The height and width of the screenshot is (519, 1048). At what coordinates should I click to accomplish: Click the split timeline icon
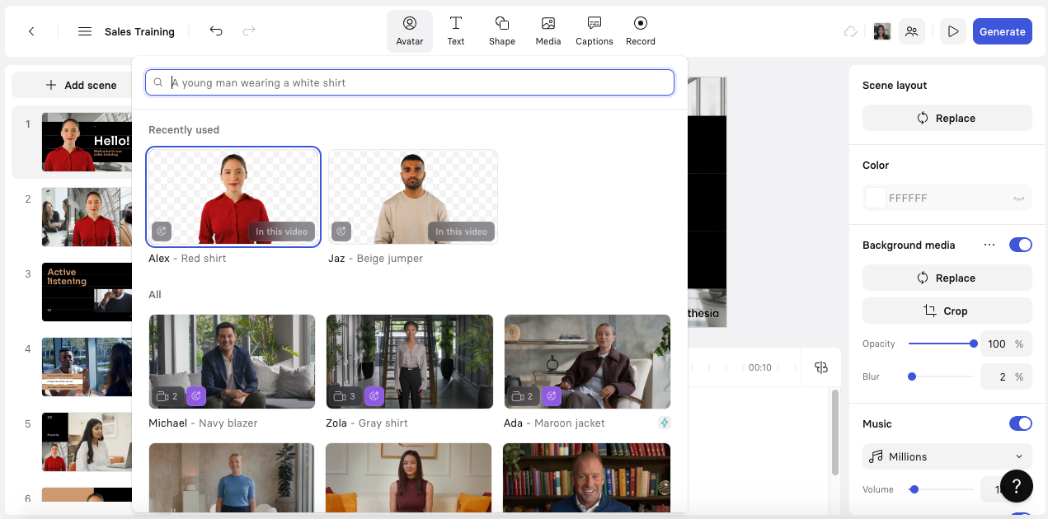(820, 367)
